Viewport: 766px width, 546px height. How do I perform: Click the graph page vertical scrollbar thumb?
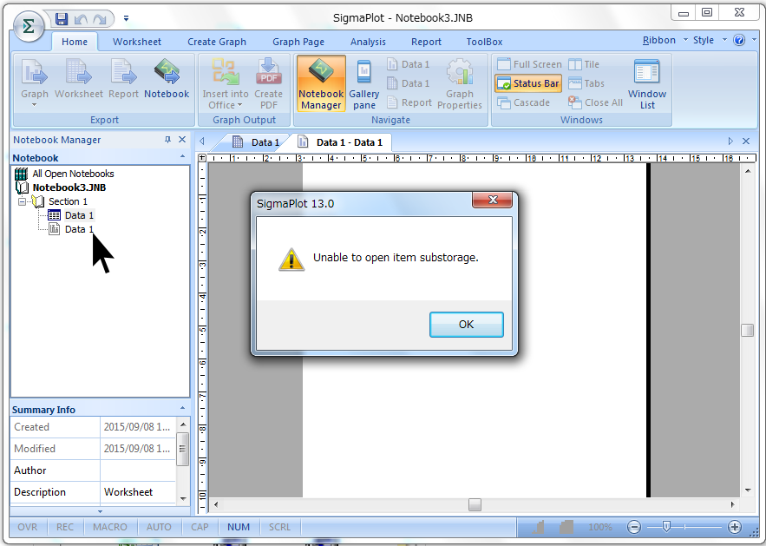pos(747,330)
